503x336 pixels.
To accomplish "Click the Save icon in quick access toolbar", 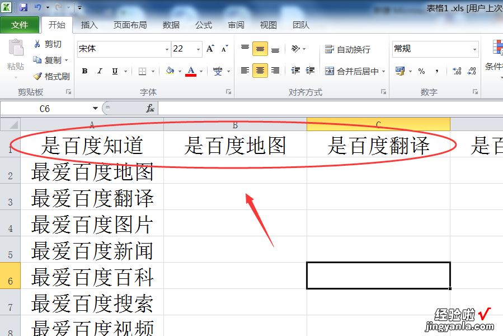I will click(23, 7).
